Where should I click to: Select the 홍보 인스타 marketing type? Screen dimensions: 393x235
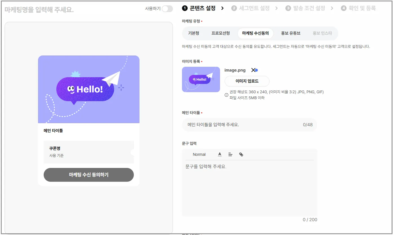point(322,33)
